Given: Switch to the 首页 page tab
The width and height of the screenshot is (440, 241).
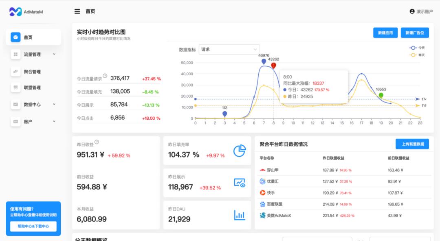Looking at the screenshot, I should tap(90, 11).
